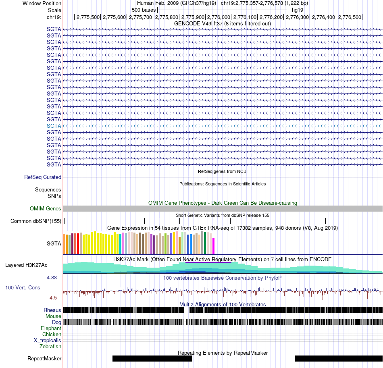Click the GTEx Gene Expression track title

[x=223, y=228]
